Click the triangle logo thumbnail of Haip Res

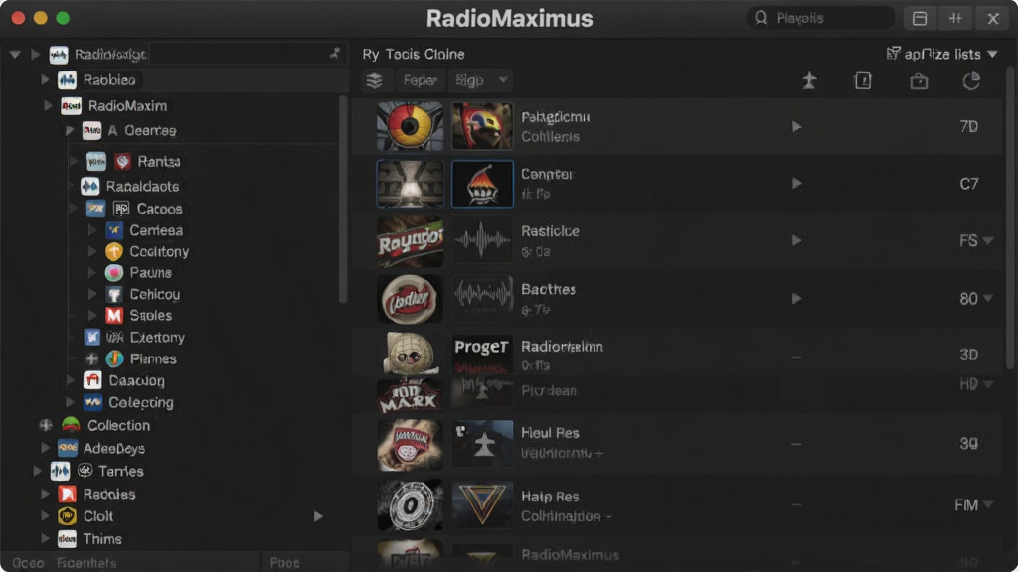pyautogui.click(x=482, y=504)
